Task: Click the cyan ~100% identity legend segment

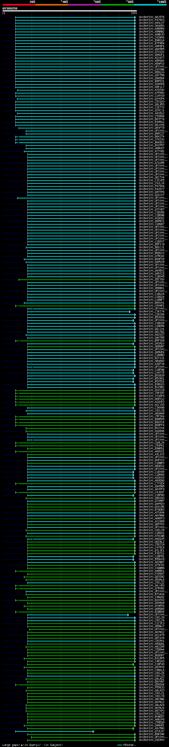Action: (x=150, y=5)
